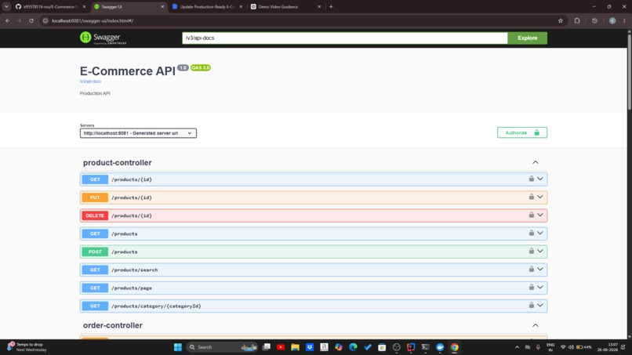Expand GET /products/{id} operation chevron

540,179
